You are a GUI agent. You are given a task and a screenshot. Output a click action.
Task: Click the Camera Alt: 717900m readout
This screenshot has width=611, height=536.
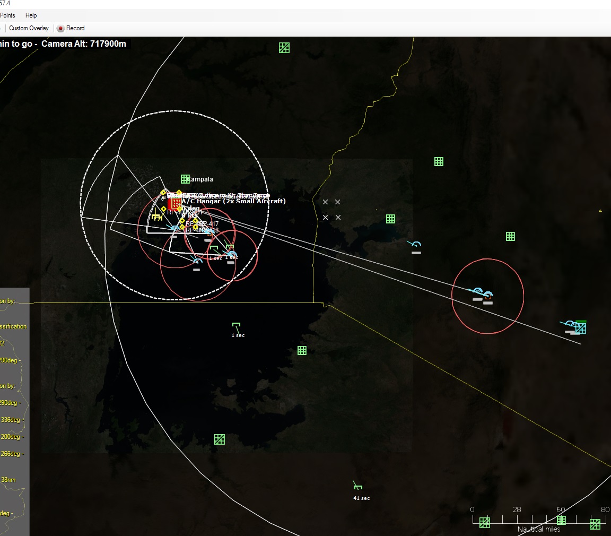pos(84,44)
